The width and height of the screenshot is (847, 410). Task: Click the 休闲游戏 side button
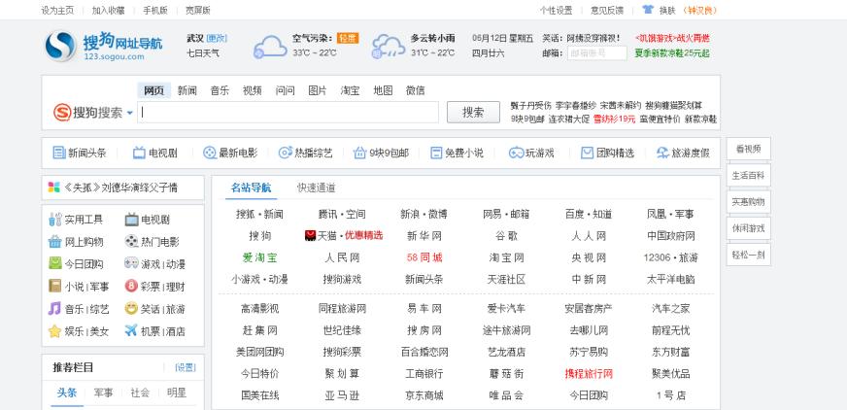[748, 228]
